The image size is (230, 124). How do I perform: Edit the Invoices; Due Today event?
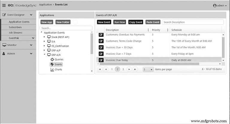pyautogui.click(x=101, y=60)
